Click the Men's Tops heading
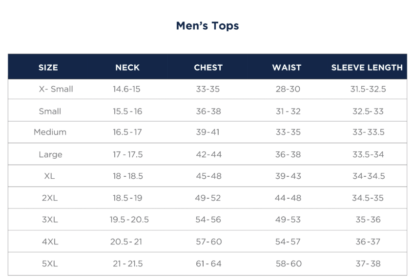 coord(207,26)
